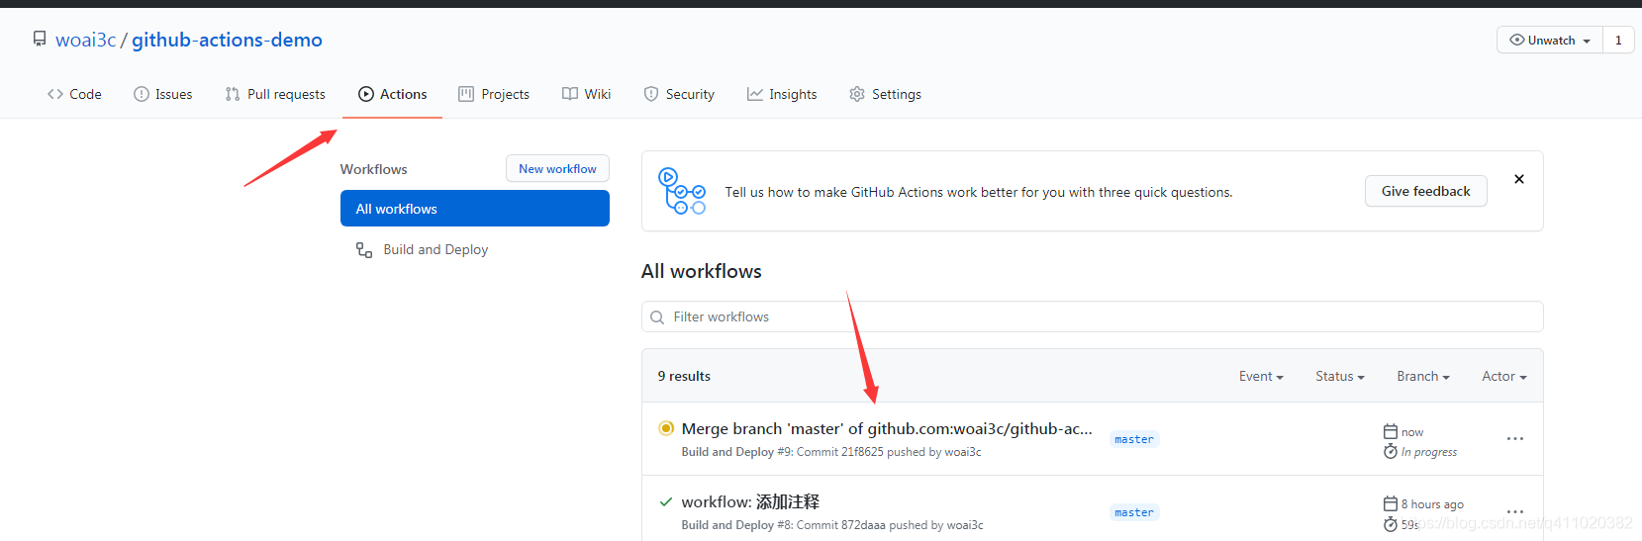Click the in-progress status icon of run #9

(x=666, y=428)
